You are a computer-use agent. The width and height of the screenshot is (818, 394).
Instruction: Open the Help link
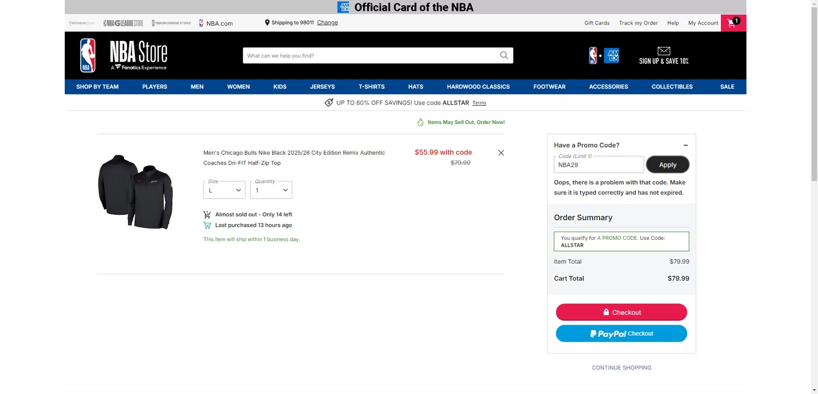(673, 23)
